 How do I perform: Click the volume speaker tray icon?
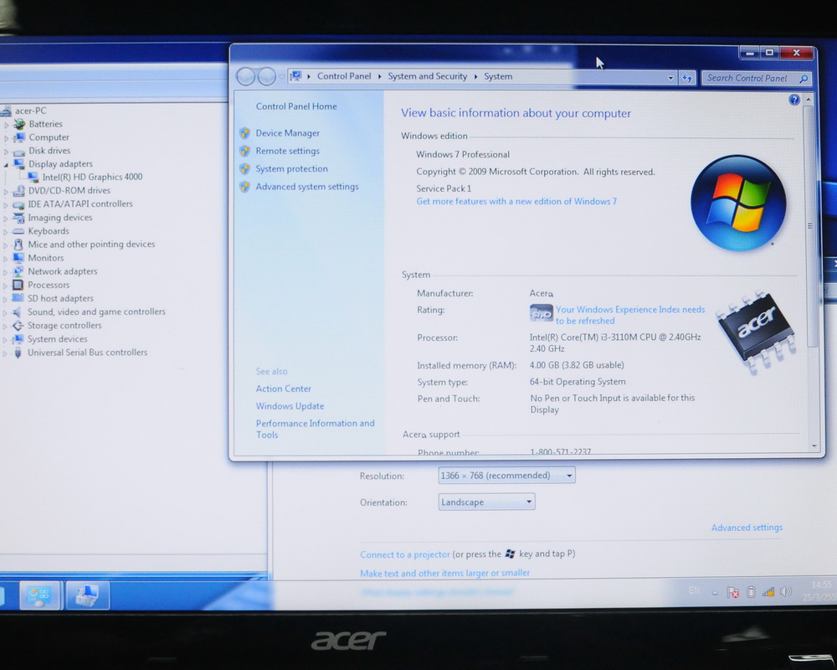click(x=786, y=591)
